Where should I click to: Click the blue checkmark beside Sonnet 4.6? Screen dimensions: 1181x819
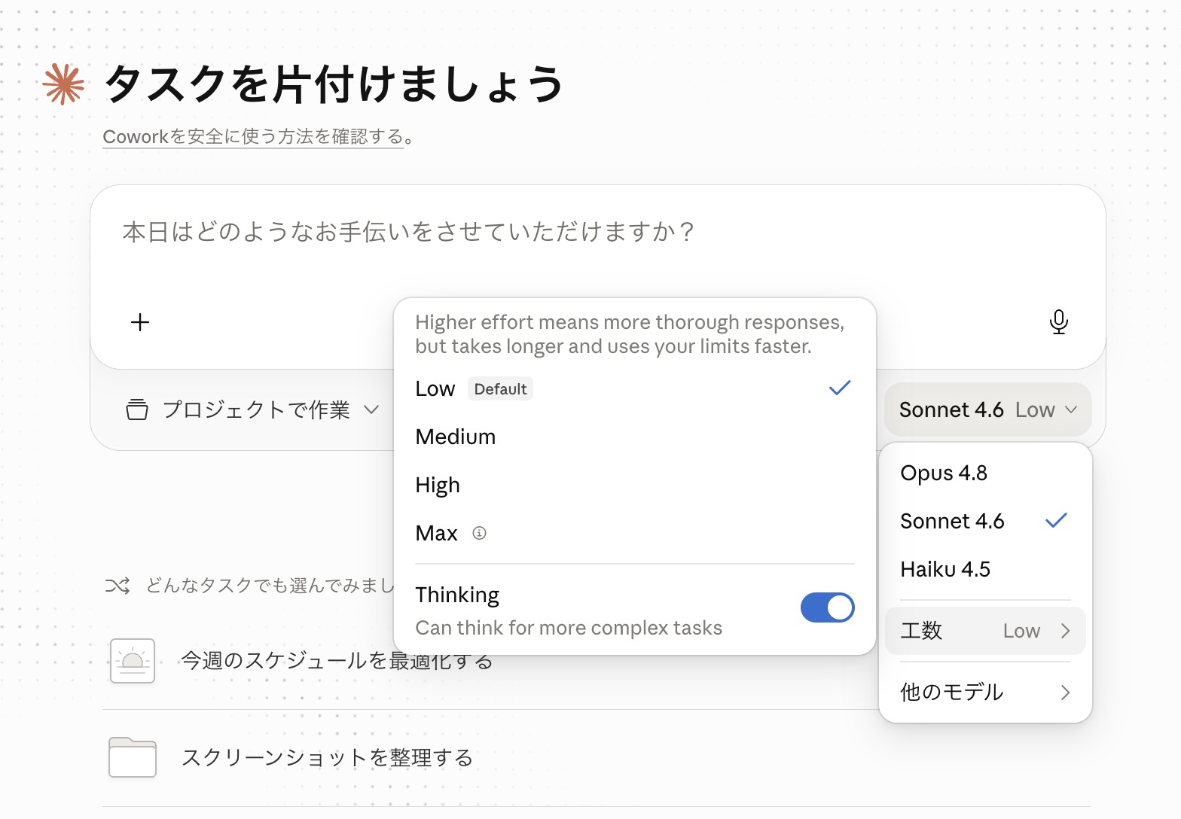click(1057, 520)
